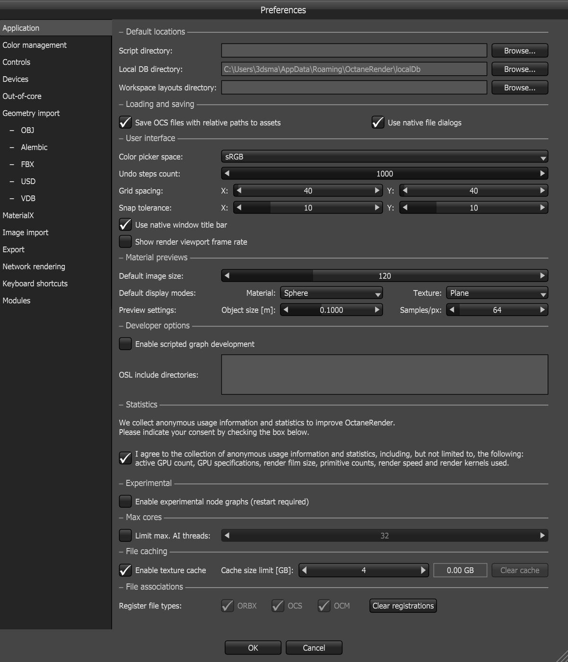The height and width of the screenshot is (662, 568).
Task: Browse for Script directory
Action: (520, 51)
